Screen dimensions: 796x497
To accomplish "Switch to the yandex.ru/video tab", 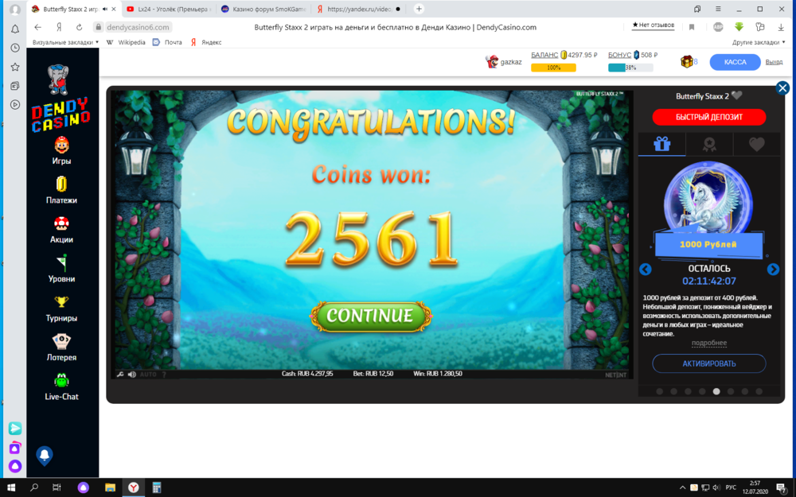I will click(x=358, y=9).
